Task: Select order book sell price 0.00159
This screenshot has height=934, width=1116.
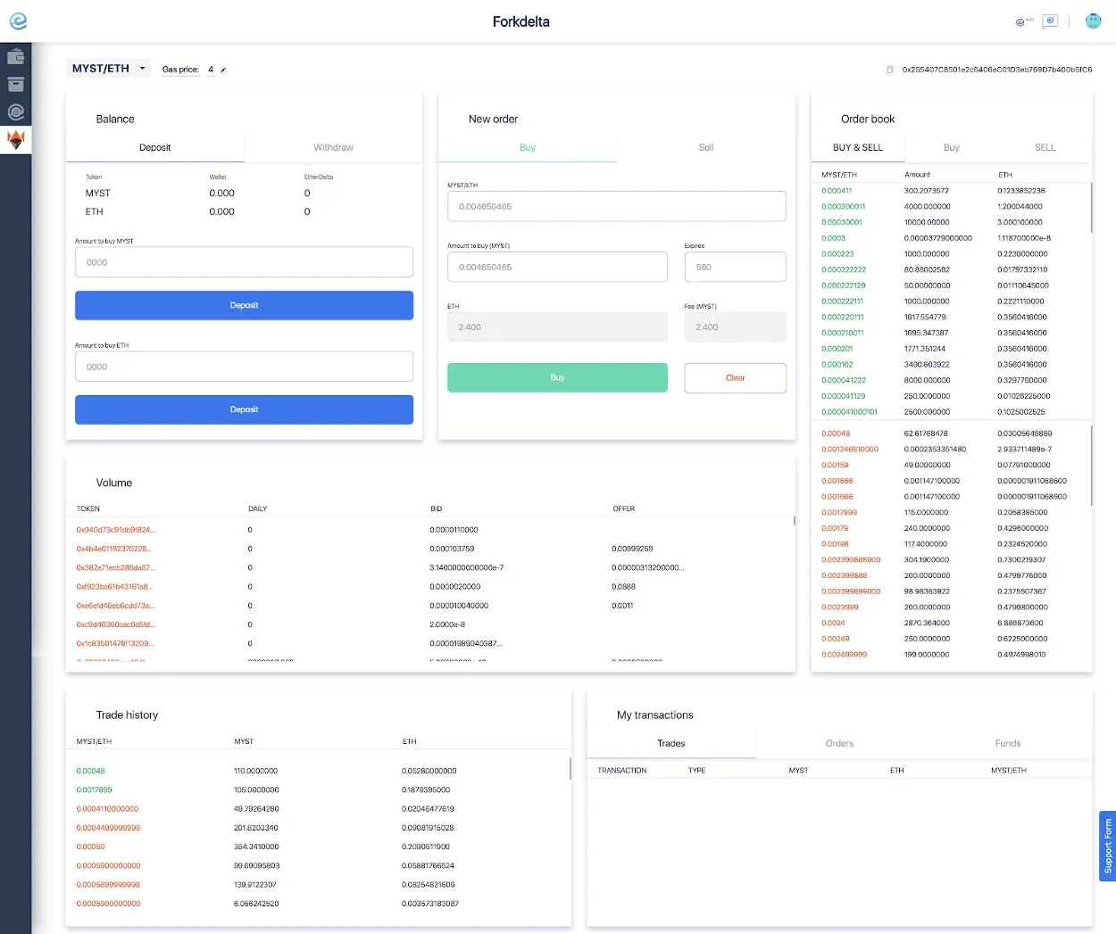Action: tap(835, 465)
